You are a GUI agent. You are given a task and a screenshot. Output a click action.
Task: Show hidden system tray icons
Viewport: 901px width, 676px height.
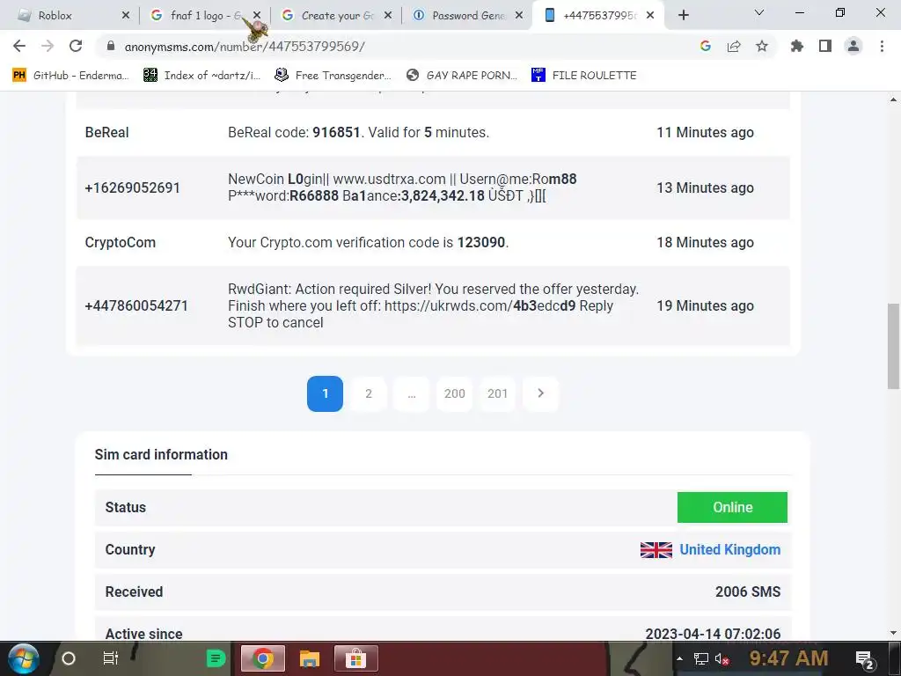point(680,658)
